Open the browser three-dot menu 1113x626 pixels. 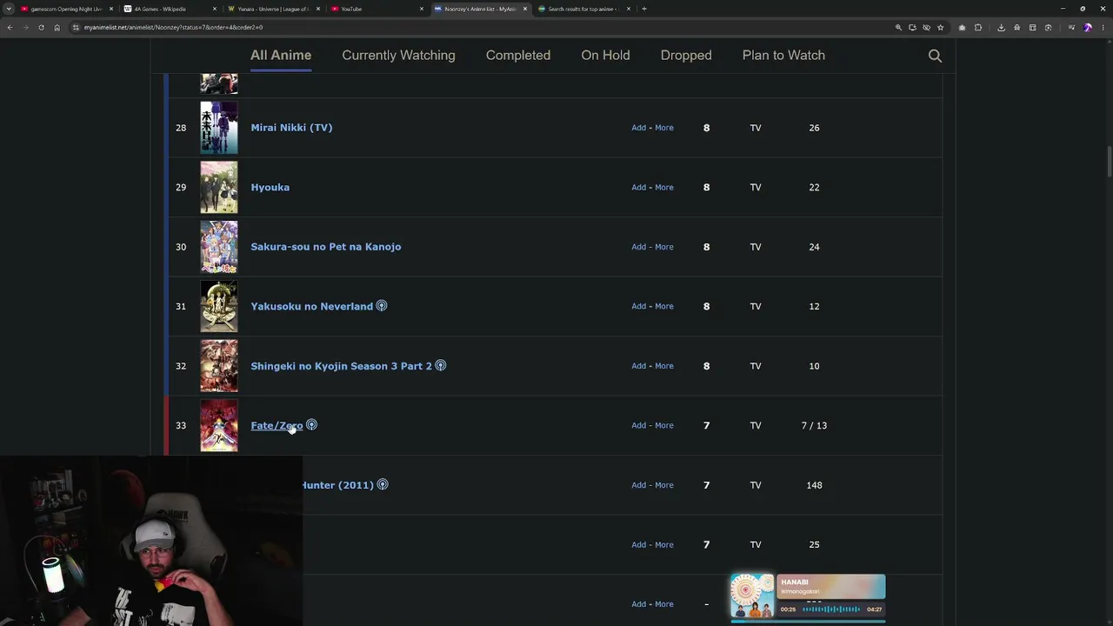[x=1102, y=27]
